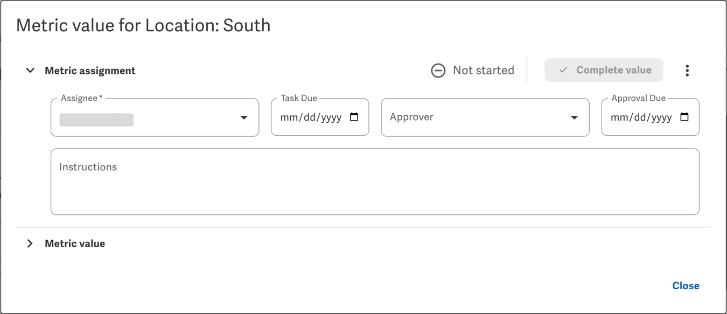Screen dimensions: 727x314
Task: Open the Approver dropdown arrow
Action: point(575,117)
